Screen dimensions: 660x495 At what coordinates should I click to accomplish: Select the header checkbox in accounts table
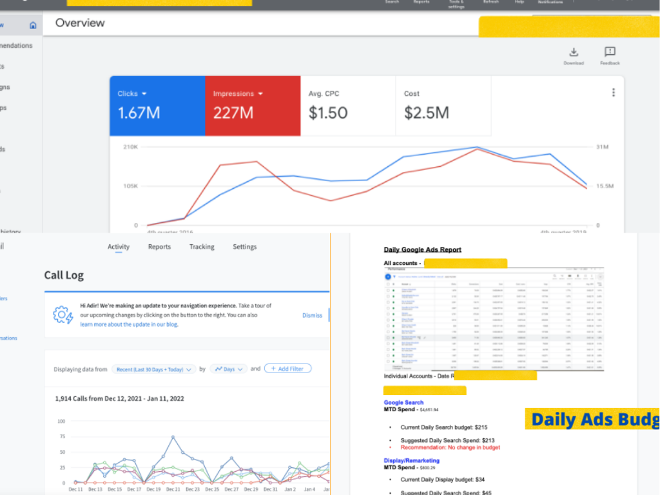click(x=387, y=284)
